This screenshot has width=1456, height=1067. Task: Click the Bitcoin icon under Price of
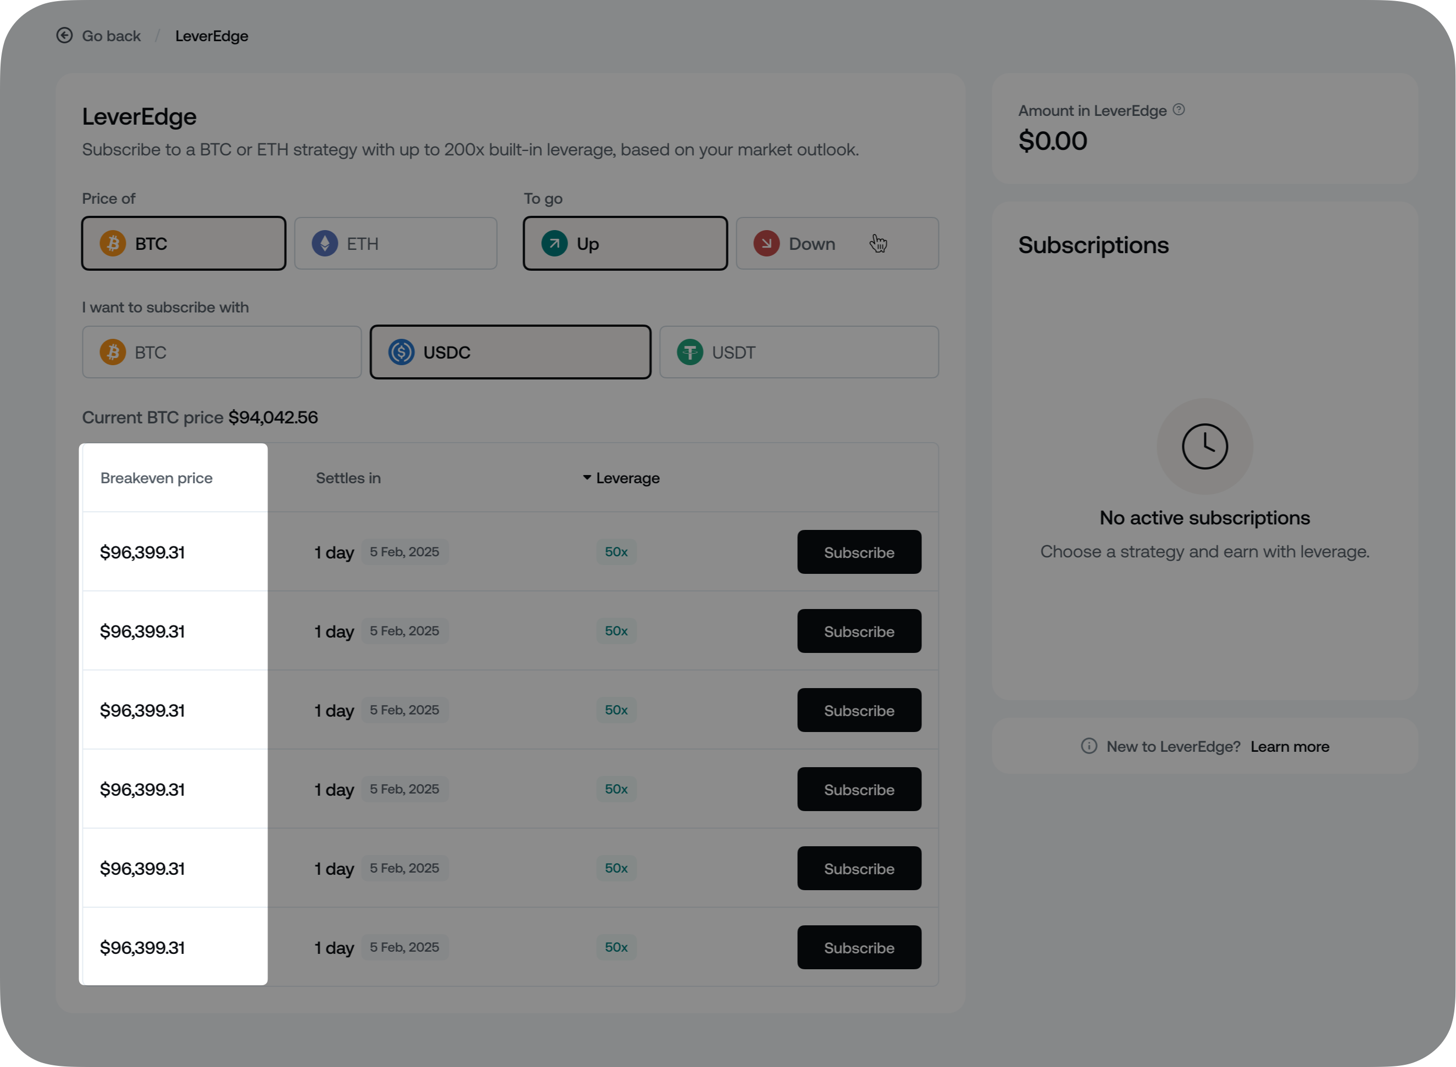[113, 243]
